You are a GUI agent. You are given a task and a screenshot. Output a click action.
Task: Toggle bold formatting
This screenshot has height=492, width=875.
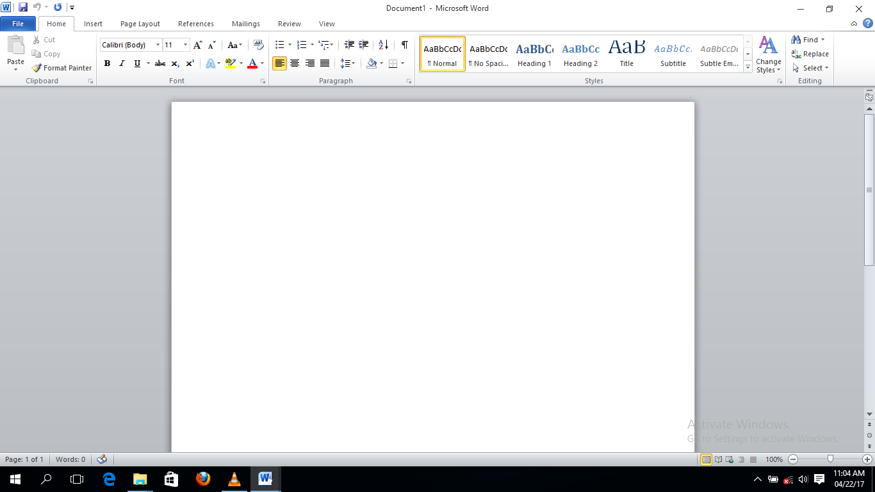(x=107, y=63)
